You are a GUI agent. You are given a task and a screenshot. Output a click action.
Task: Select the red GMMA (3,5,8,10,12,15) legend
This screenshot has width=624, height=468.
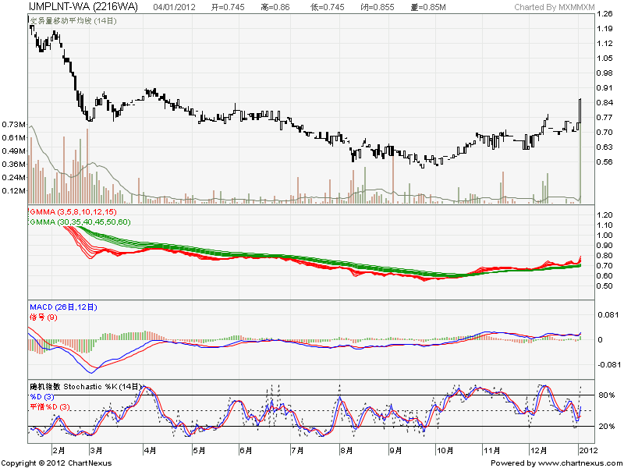tap(73, 211)
